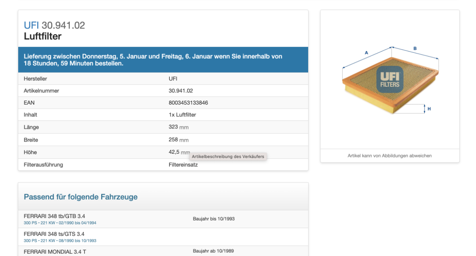476x256 pixels.
Task: Click the UFI FILTERS logo on product image
Action: [x=390, y=79]
